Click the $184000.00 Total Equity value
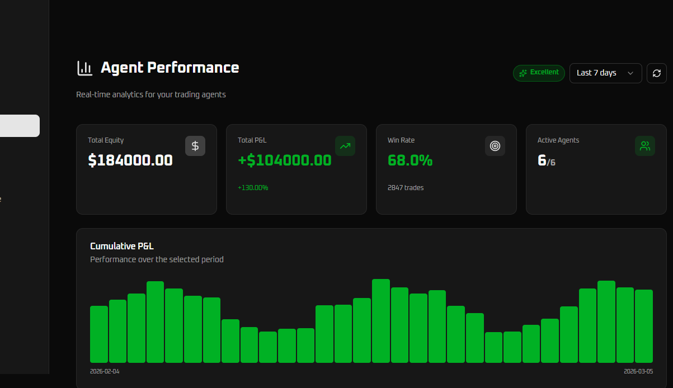The height and width of the screenshot is (388, 673). tap(130, 160)
